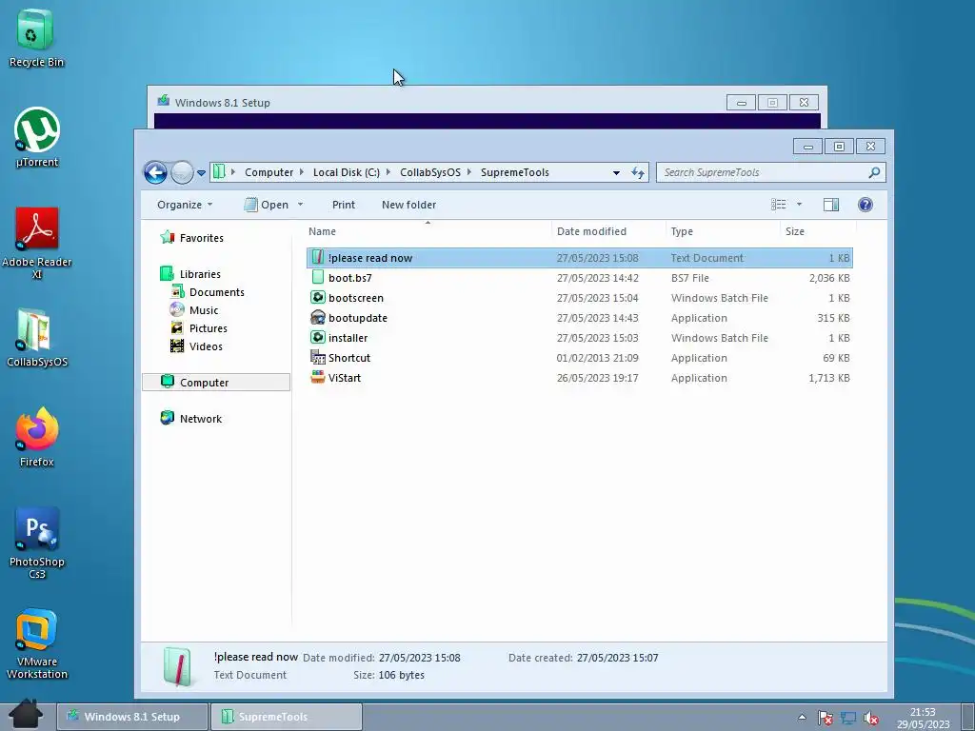Sort by Date modified column

pyautogui.click(x=608, y=231)
